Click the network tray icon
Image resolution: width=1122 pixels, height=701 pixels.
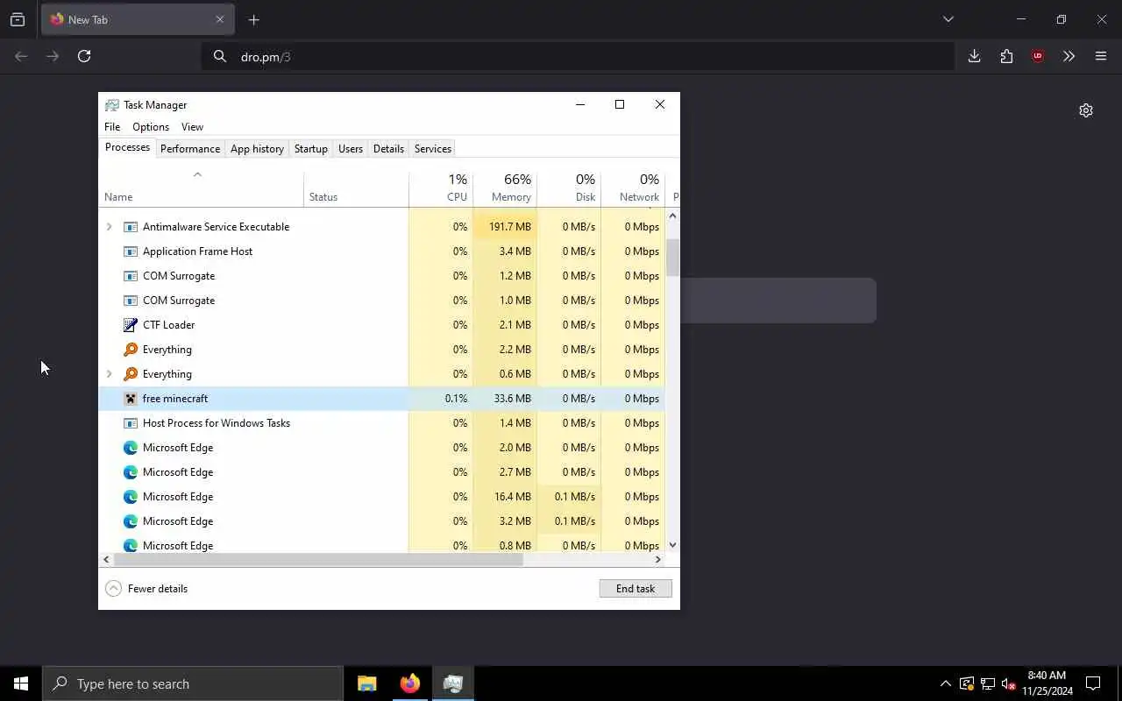click(x=988, y=683)
